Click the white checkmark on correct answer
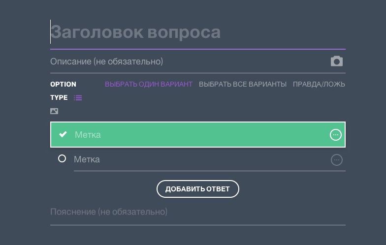This screenshot has height=245, width=386. point(63,134)
